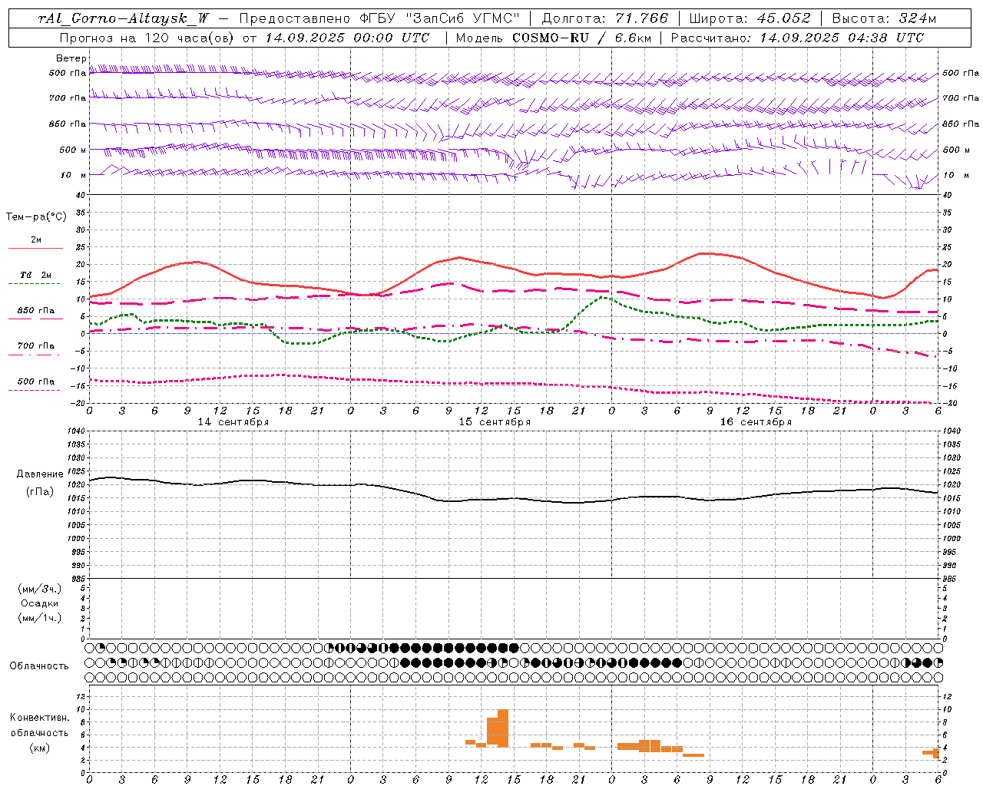Click the Долгота: 71.766 value

coord(605,19)
